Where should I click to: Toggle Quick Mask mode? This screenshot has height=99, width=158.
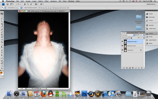2,77
